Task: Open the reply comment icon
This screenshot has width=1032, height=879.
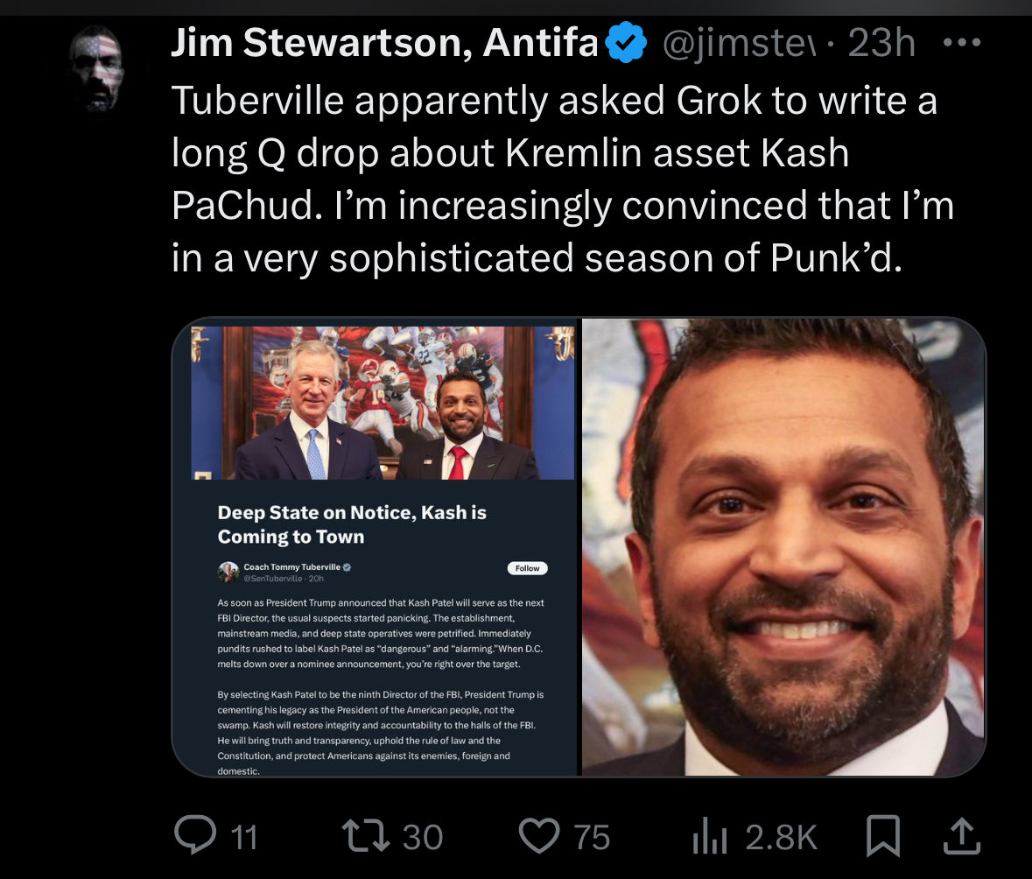Action: [195, 835]
